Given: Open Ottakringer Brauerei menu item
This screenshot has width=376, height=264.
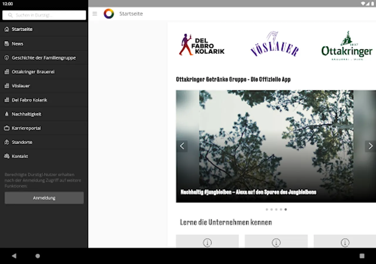Looking at the screenshot, I should tap(44, 72).
